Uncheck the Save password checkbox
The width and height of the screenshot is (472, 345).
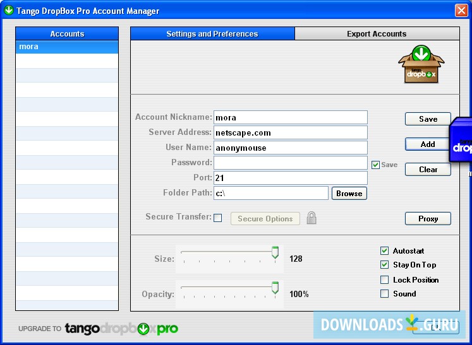click(375, 165)
